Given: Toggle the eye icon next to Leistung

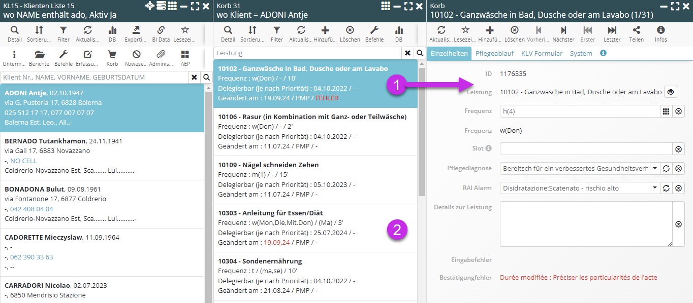Looking at the screenshot, I should [671, 92].
